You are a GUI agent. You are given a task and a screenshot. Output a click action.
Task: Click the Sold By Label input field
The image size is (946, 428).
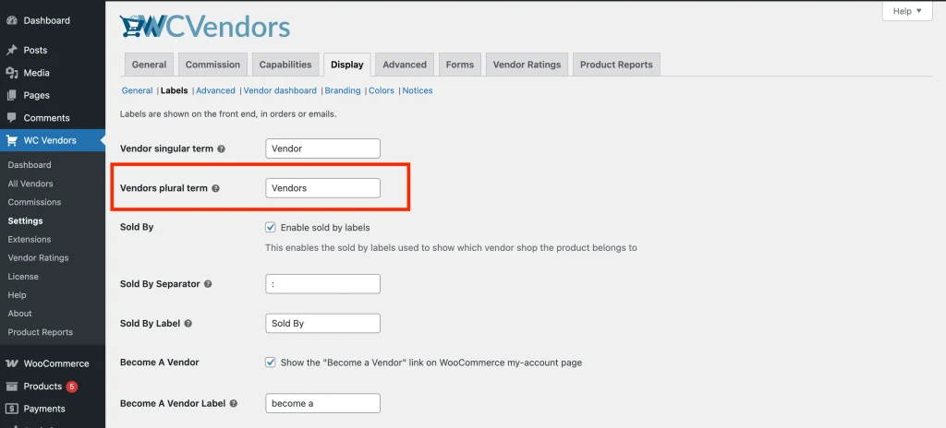tap(322, 323)
